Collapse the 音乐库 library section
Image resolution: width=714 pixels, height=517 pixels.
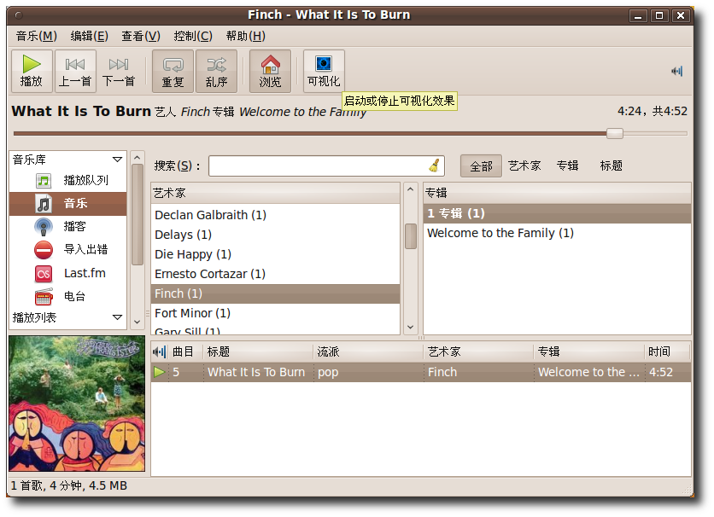pos(117,160)
